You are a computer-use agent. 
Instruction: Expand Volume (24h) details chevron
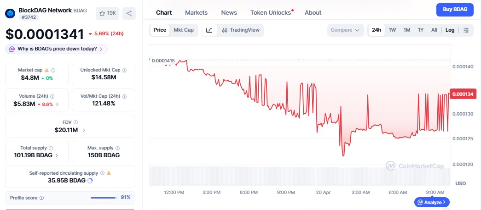tap(57, 104)
